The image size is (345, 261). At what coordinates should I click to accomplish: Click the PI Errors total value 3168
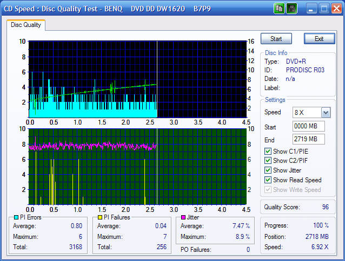76,247
